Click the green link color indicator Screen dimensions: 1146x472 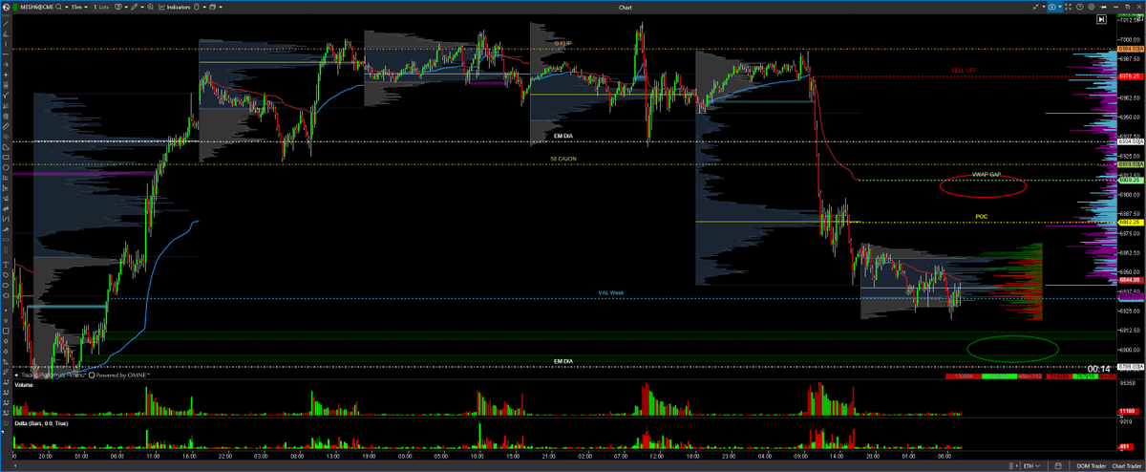point(15,8)
